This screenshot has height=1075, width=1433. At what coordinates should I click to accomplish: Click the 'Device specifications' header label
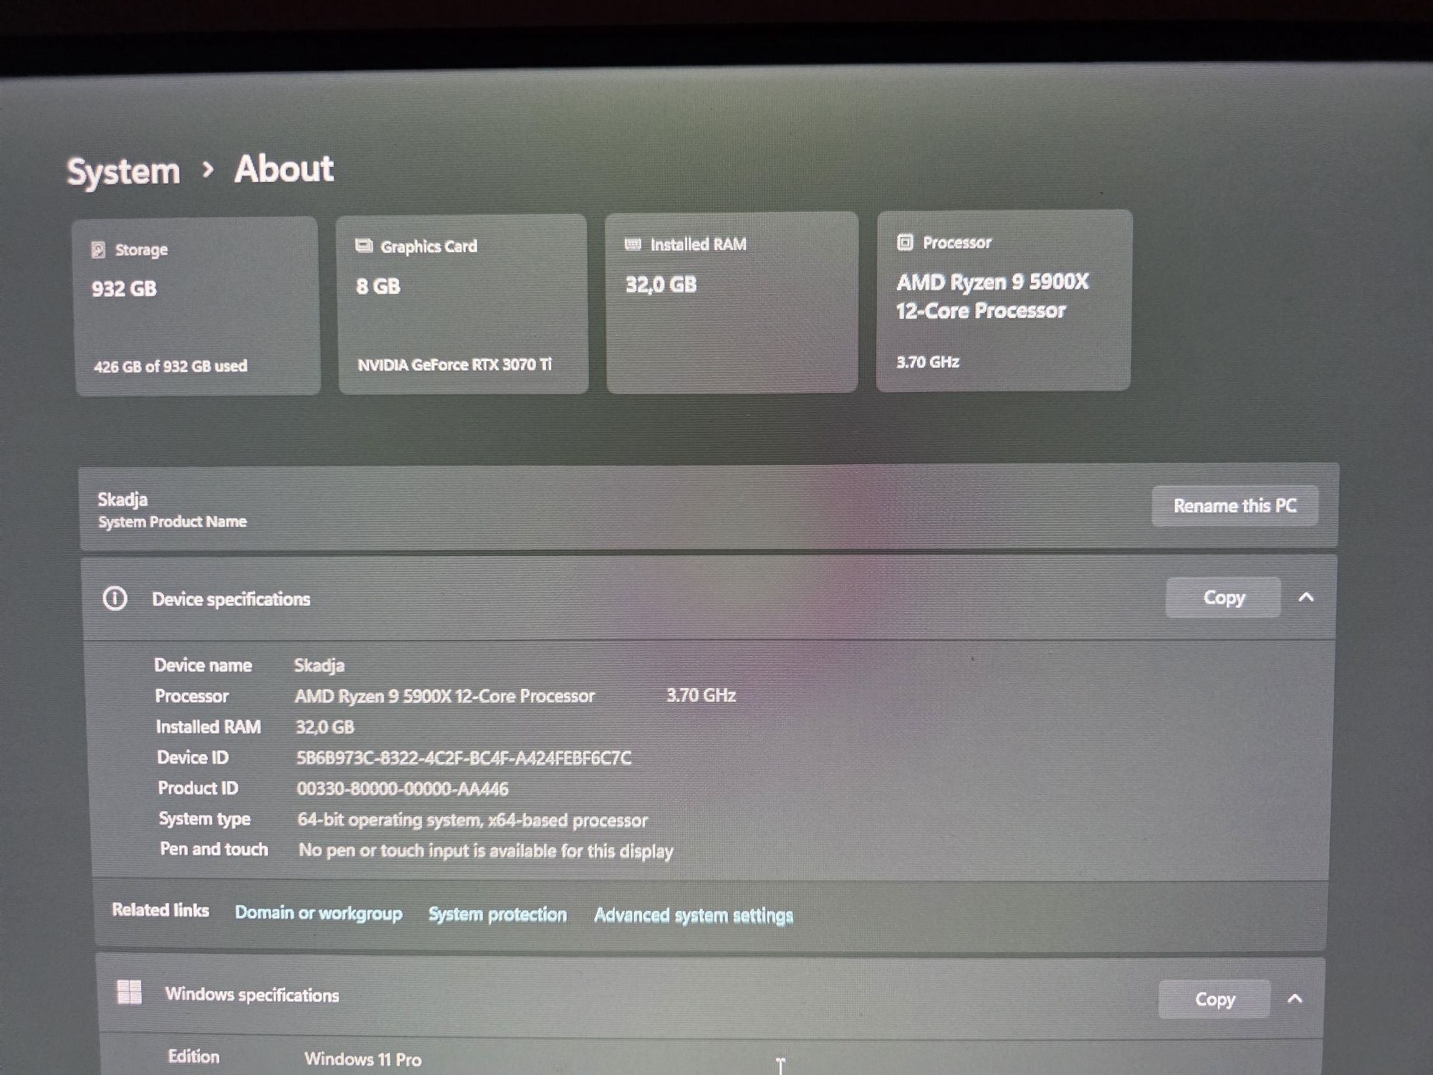click(231, 599)
